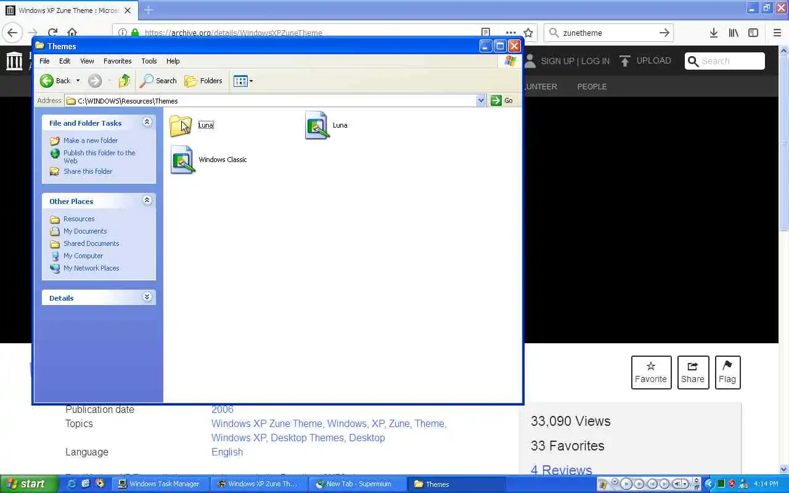Switch to Windows Task Manager taskbar button

tap(160, 484)
